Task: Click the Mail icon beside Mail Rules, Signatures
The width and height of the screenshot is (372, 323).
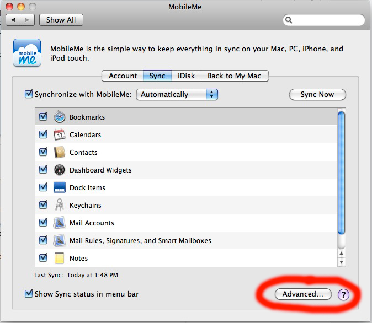Action: click(59, 240)
